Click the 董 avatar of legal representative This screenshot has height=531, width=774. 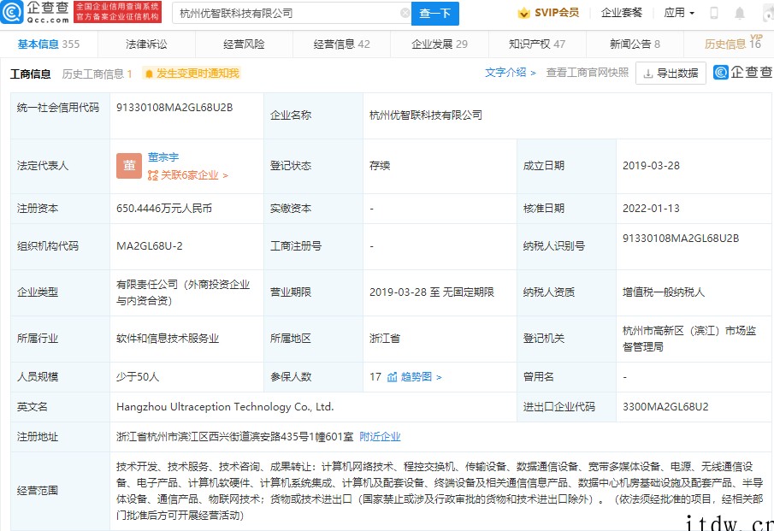pos(129,166)
